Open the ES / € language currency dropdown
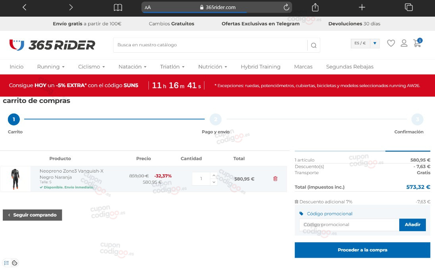 (x=365, y=43)
